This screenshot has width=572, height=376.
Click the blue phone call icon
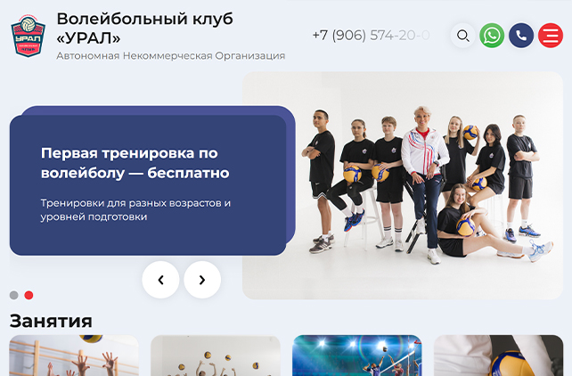click(x=521, y=36)
